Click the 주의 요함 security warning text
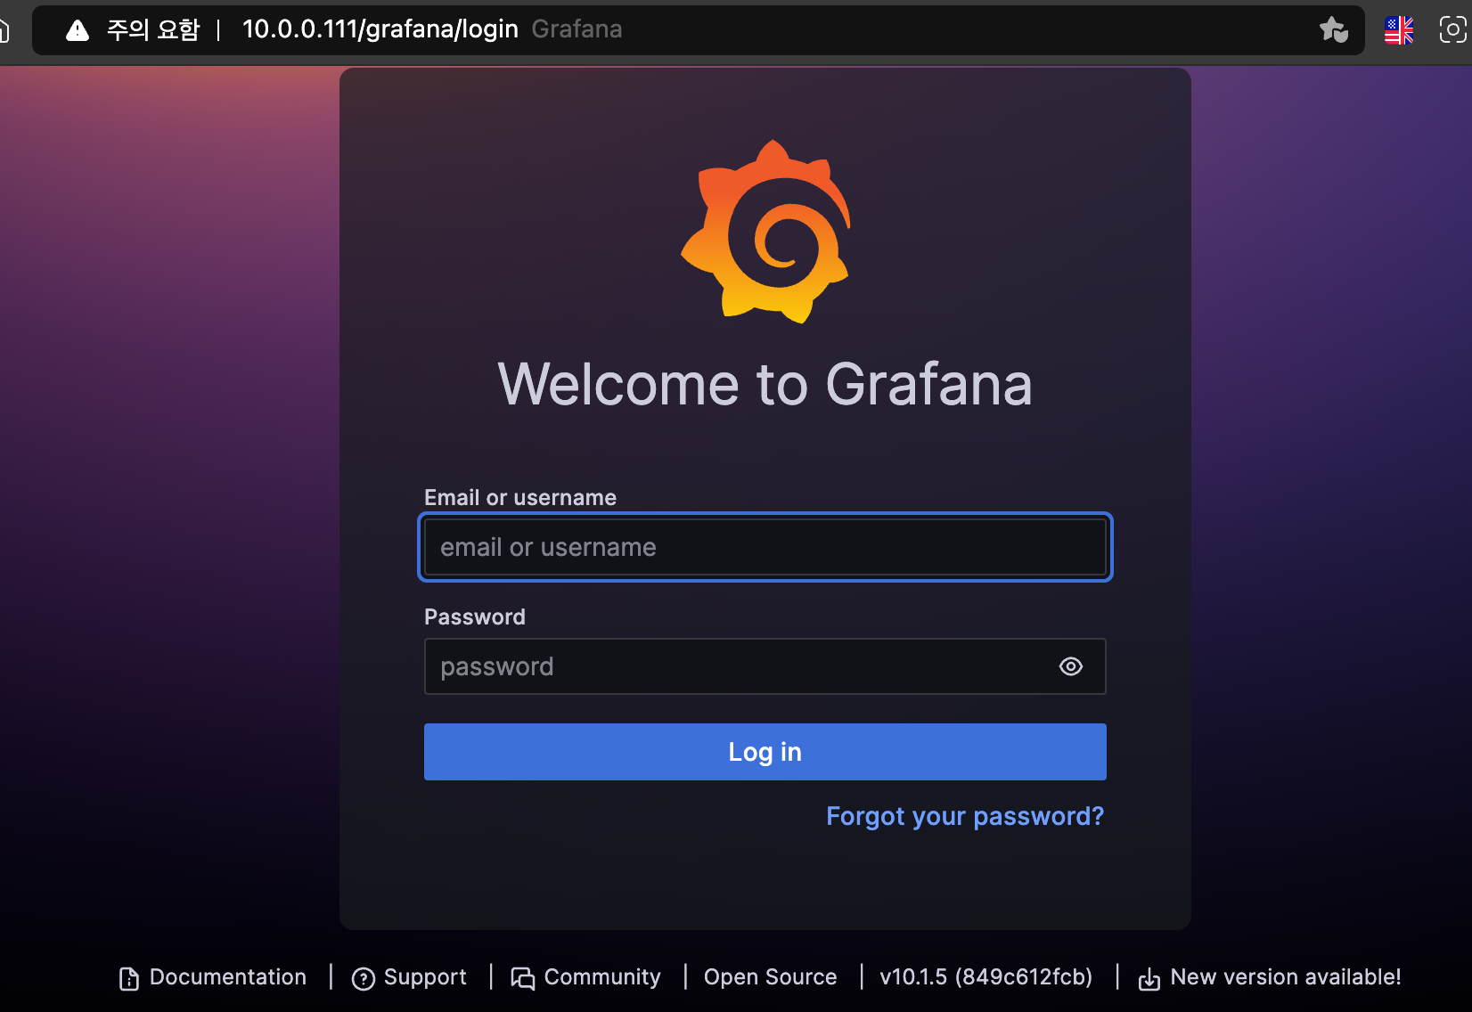Image resolution: width=1472 pixels, height=1012 pixels. pyautogui.click(x=153, y=29)
